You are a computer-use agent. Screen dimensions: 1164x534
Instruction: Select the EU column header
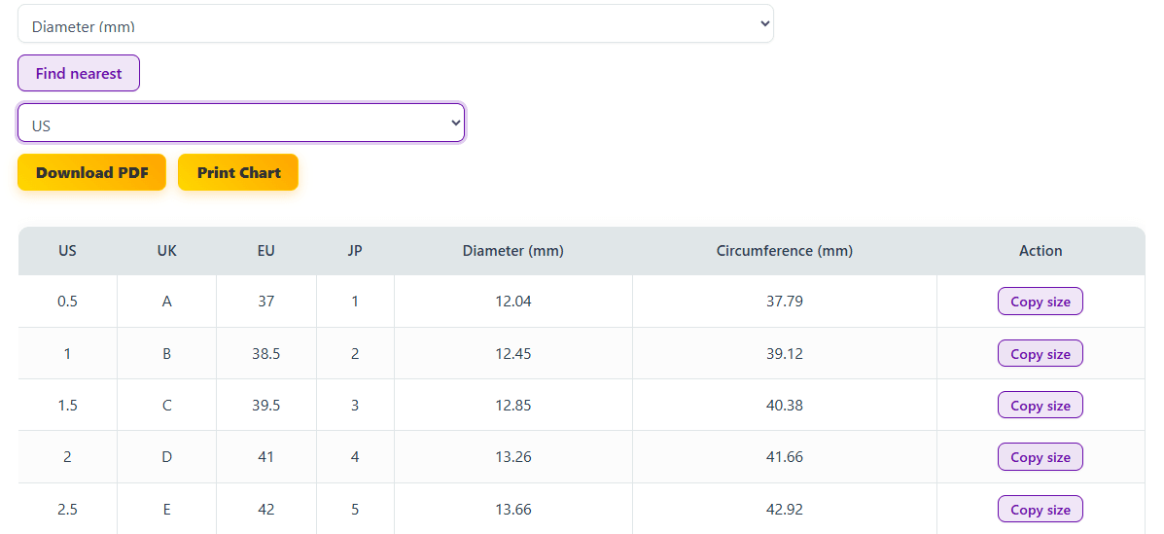[x=265, y=251]
